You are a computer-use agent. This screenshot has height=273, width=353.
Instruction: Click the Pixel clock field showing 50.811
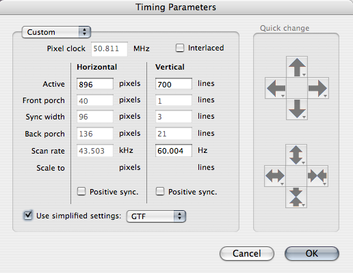tap(109, 48)
